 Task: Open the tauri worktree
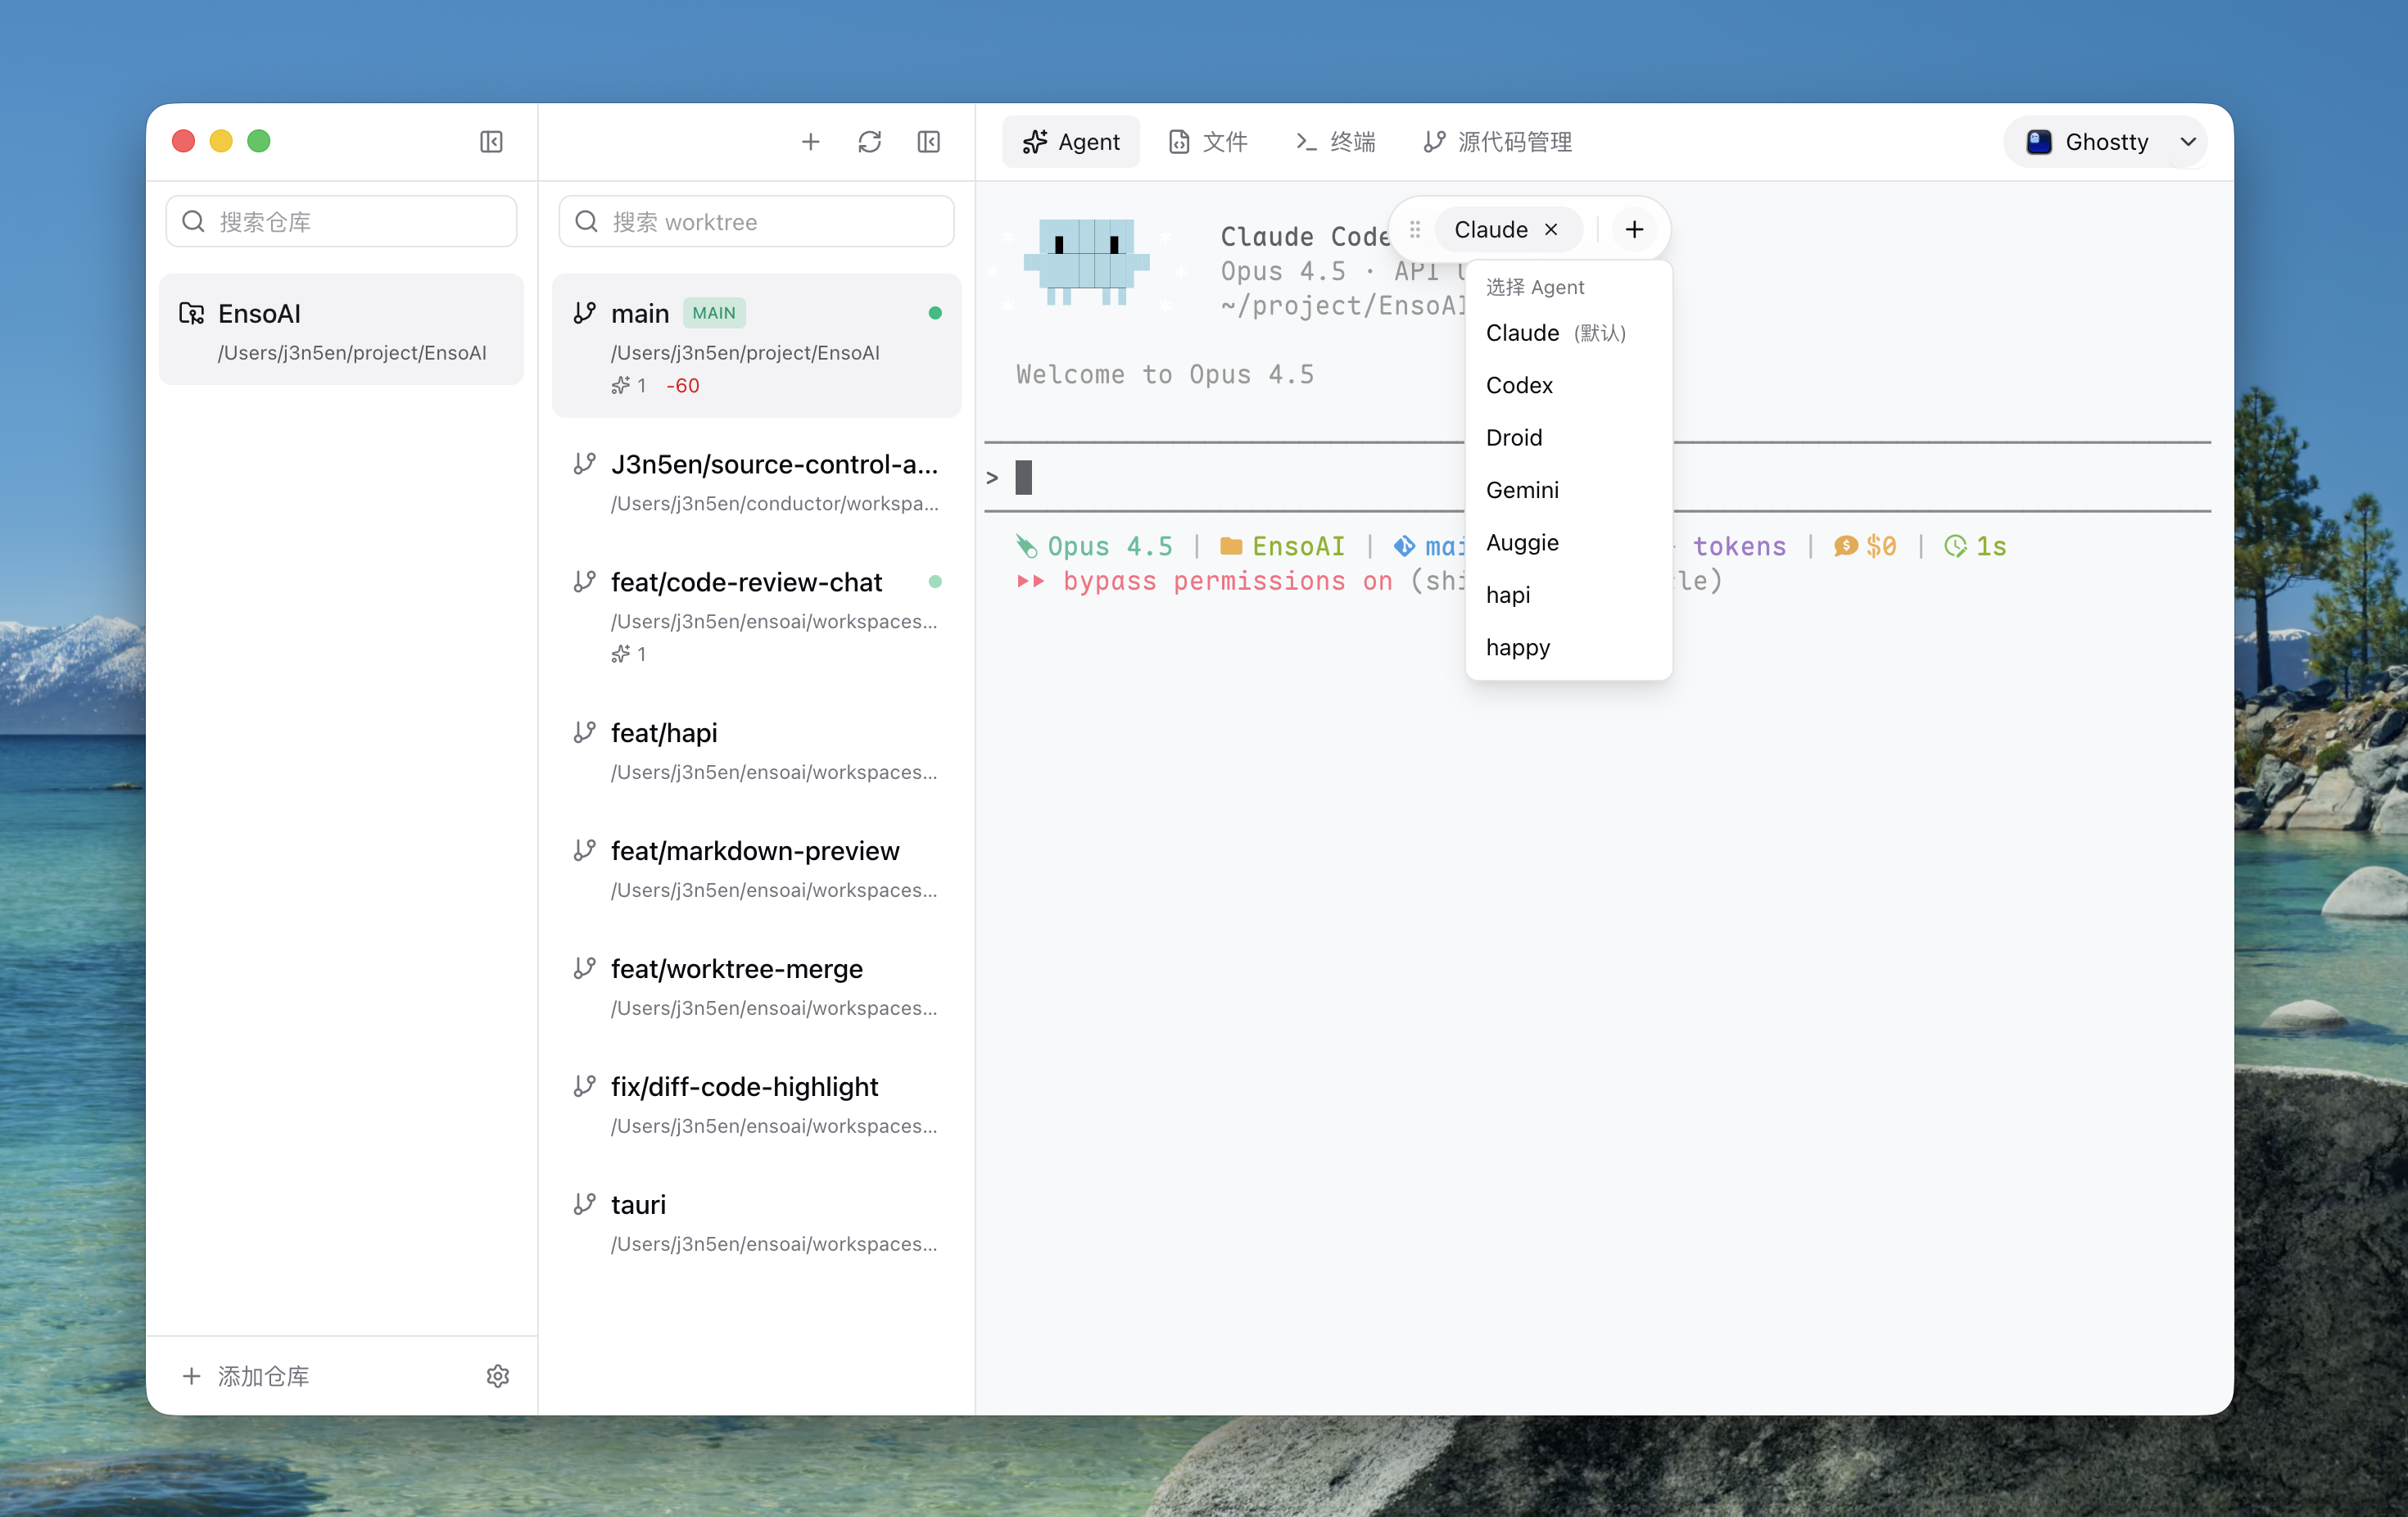(x=637, y=1203)
